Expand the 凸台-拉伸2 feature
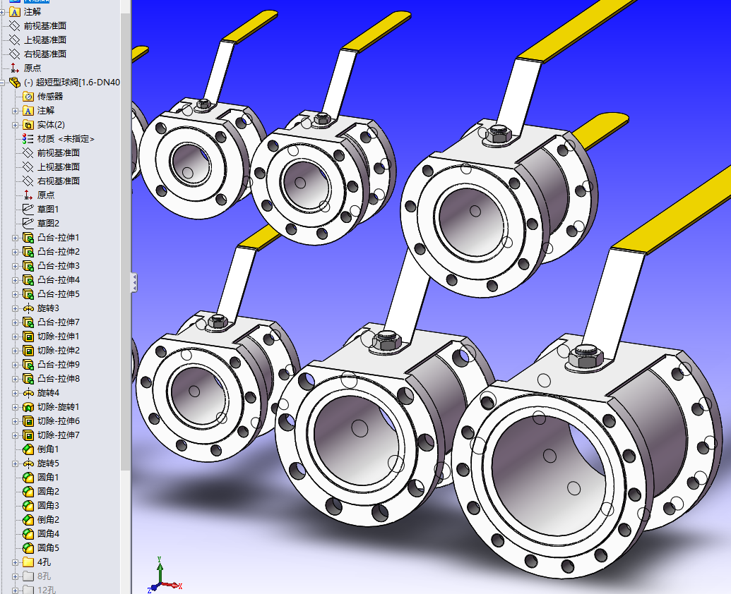 coord(15,252)
